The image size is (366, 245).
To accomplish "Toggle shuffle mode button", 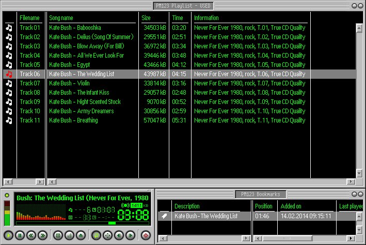I will click(x=107, y=235).
